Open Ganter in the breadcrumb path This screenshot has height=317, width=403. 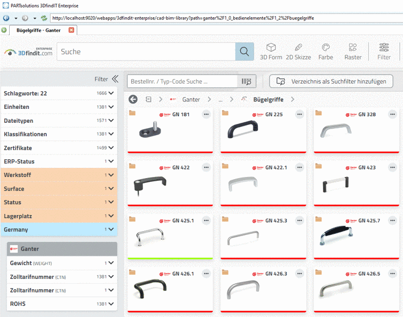(191, 100)
